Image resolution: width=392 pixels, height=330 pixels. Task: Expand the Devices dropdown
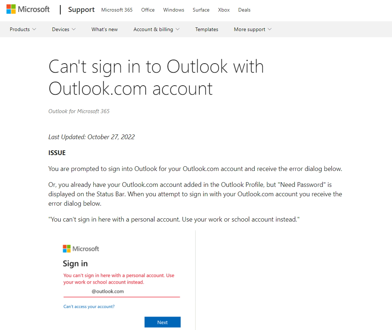[64, 29]
